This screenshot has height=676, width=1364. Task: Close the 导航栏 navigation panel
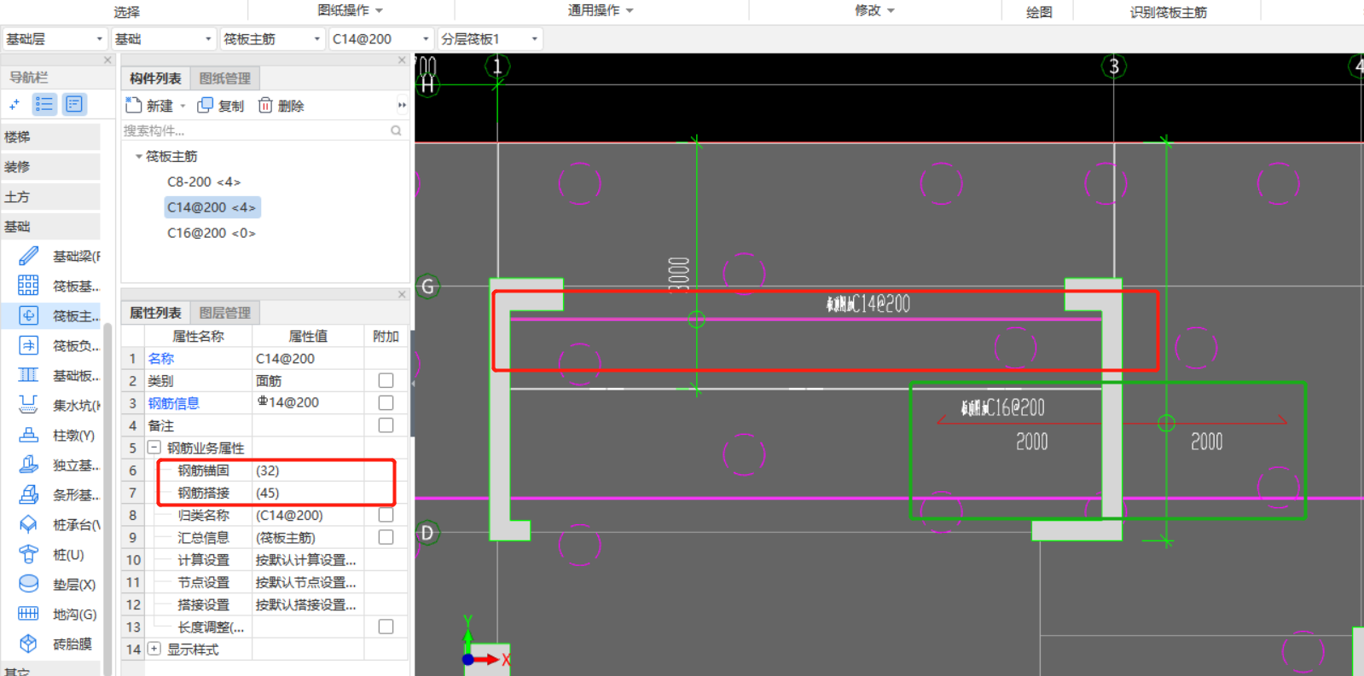pyautogui.click(x=107, y=60)
